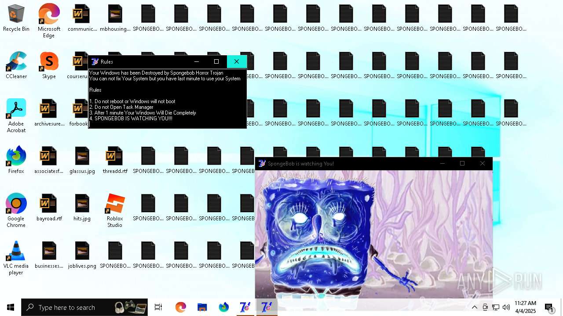
Task: Click the 'Do not Open Task Manager' line
Action: point(121,107)
